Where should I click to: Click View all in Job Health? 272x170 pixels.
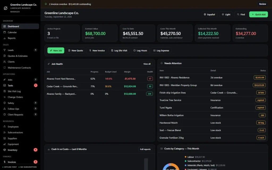pos(147,64)
